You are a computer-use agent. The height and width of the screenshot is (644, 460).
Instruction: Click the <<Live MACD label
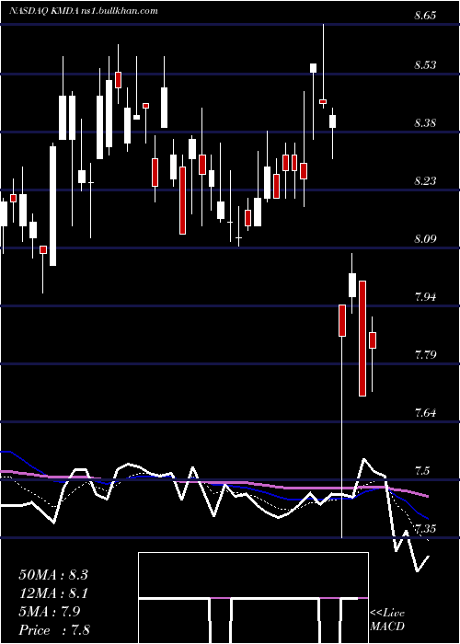387,619
